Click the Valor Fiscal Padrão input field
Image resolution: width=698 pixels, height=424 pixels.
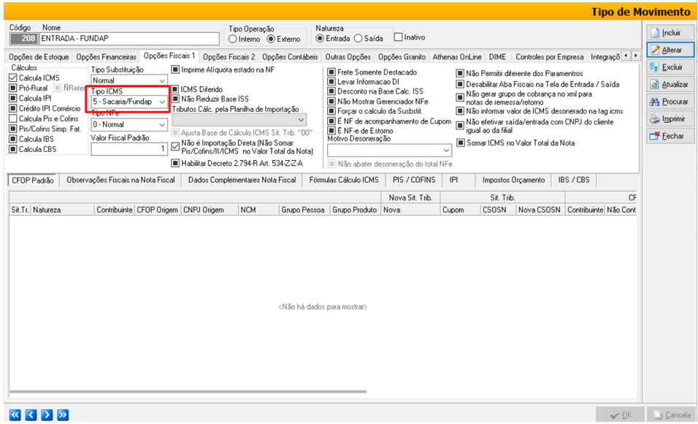tap(129, 149)
